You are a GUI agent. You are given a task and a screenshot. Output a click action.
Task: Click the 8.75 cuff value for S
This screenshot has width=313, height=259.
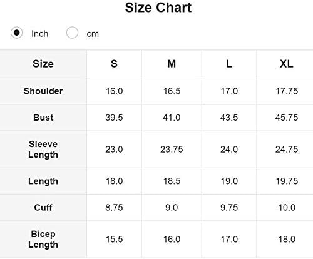tap(114, 208)
